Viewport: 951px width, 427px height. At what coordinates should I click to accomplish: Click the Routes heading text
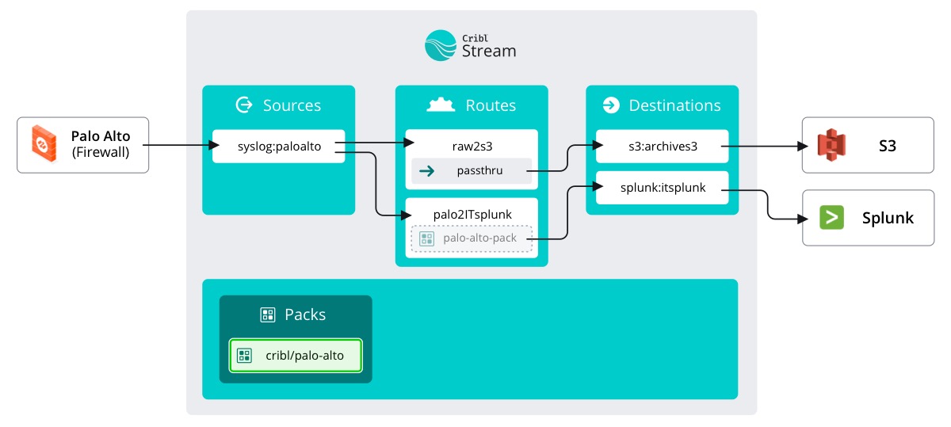(491, 105)
